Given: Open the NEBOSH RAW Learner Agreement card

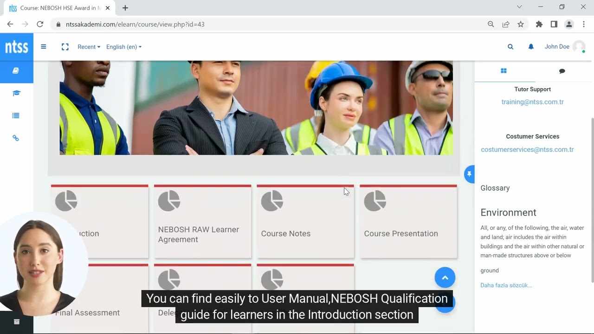Looking at the screenshot, I should [202, 221].
